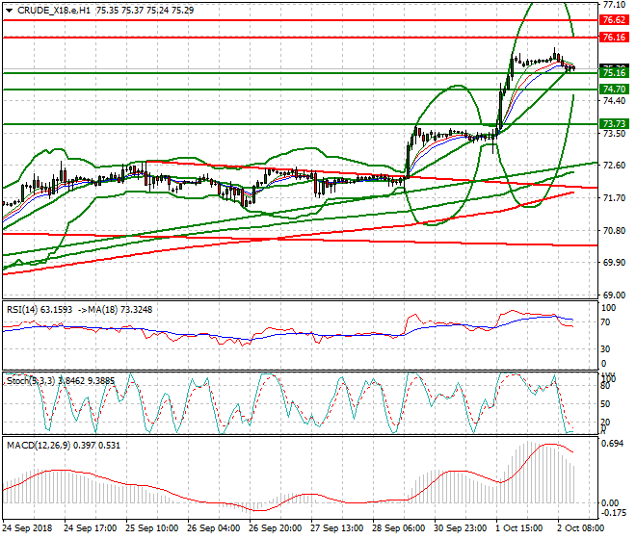Image resolution: width=636 pixels, height=539 pixels.
Task: Click the 26 Sep 20:00 time axis label
Action: click(275, 528)
